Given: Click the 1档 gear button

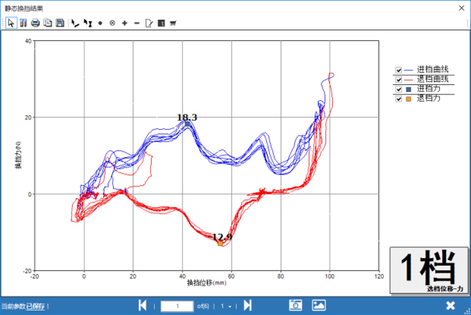Looking at the screenshot, I should pos(429,270).
